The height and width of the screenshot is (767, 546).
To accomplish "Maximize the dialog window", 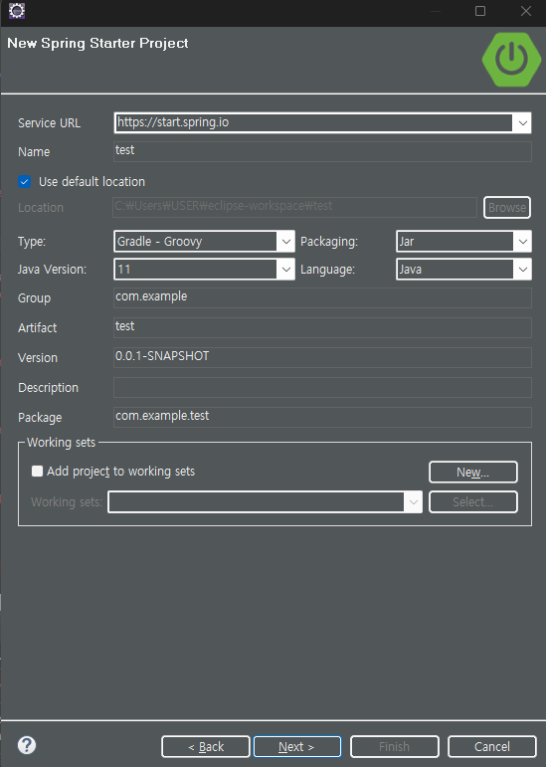I will pos(480,11).
